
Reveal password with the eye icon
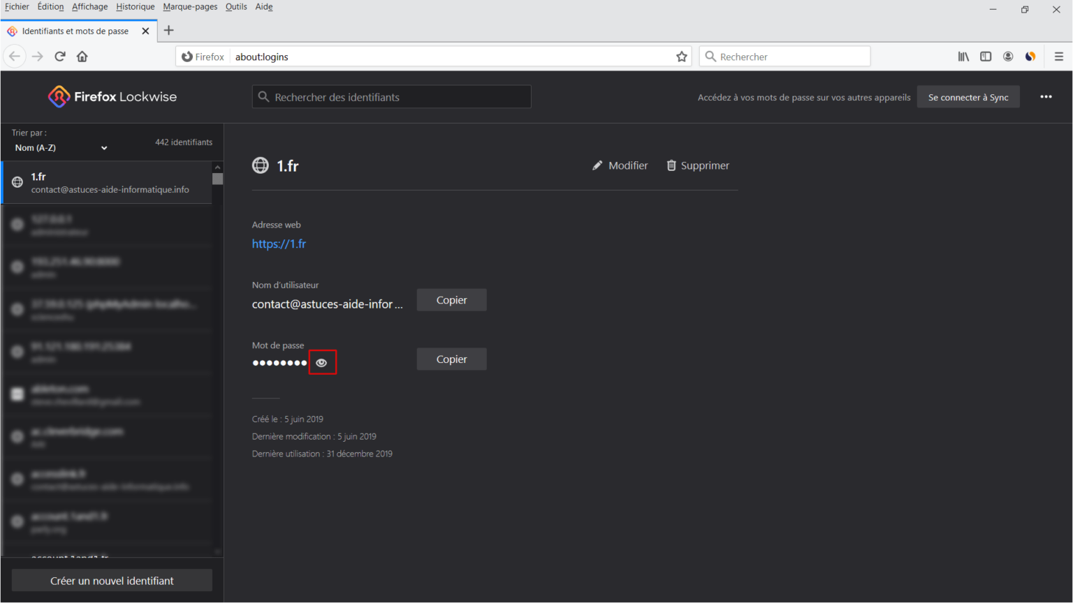click(321, 363)
